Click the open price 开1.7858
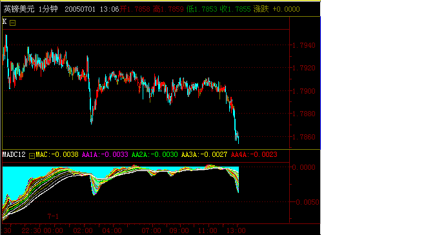This screenshot has width=437, height=235. pos(135,9)
